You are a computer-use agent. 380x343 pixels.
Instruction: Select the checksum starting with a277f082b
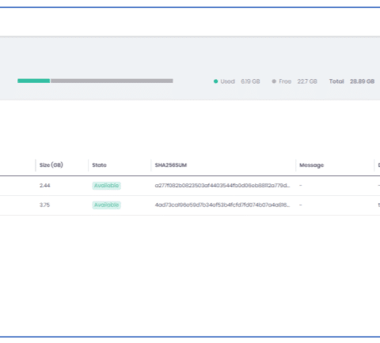(x=222, y=186)
